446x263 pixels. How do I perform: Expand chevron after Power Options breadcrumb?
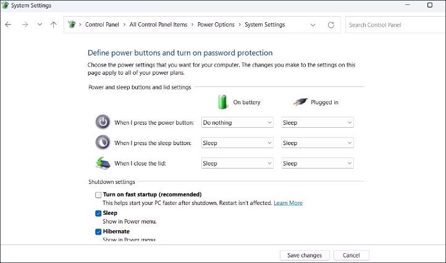pyautogui.click(x=240, y=25)
